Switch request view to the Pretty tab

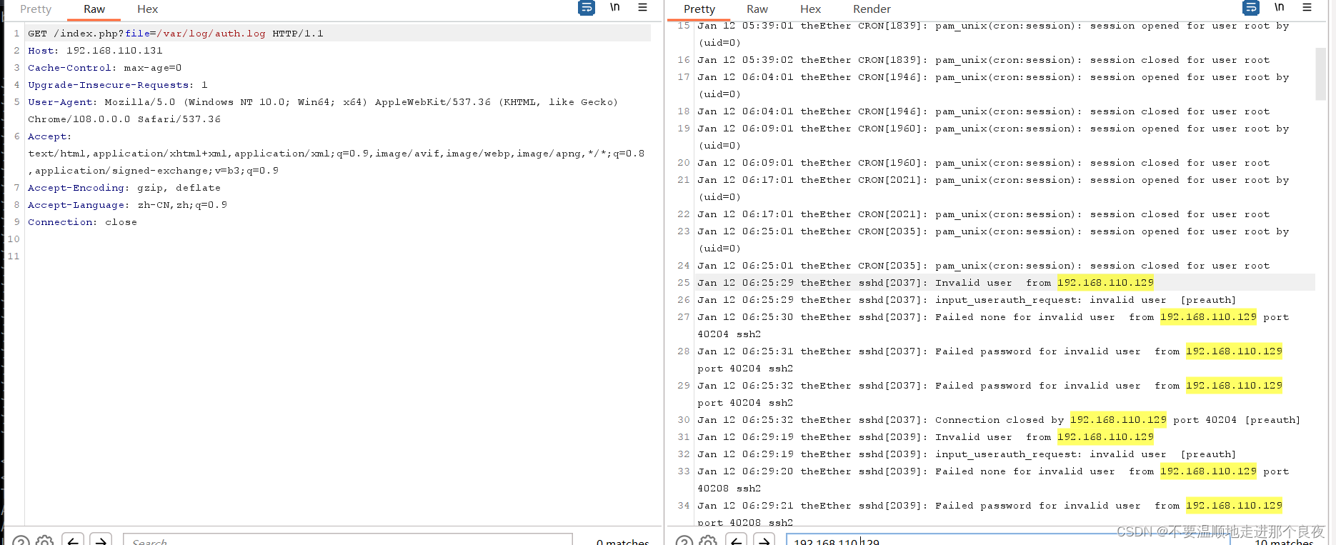click(36, 9)
